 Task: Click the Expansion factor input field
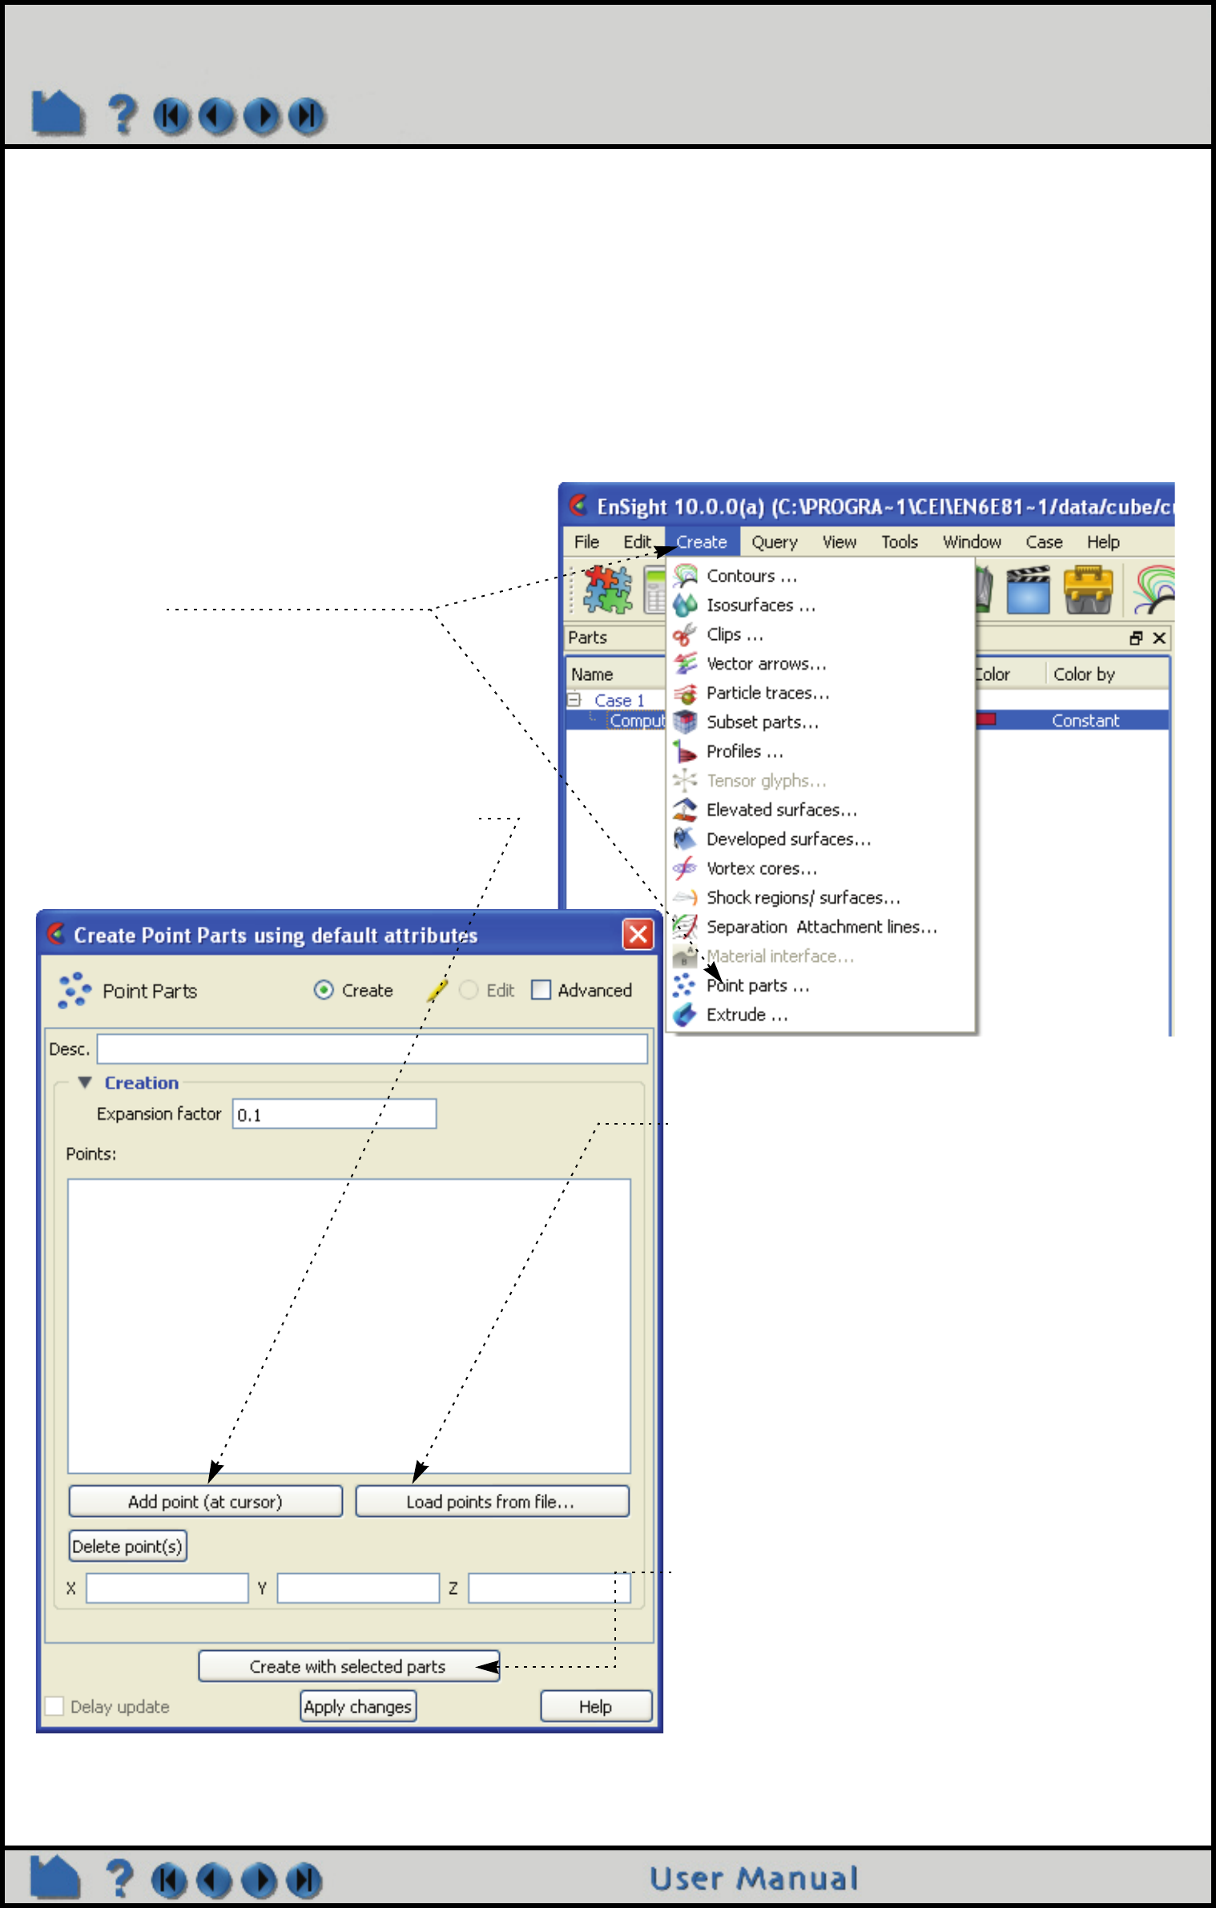[x=335, y=1113]
